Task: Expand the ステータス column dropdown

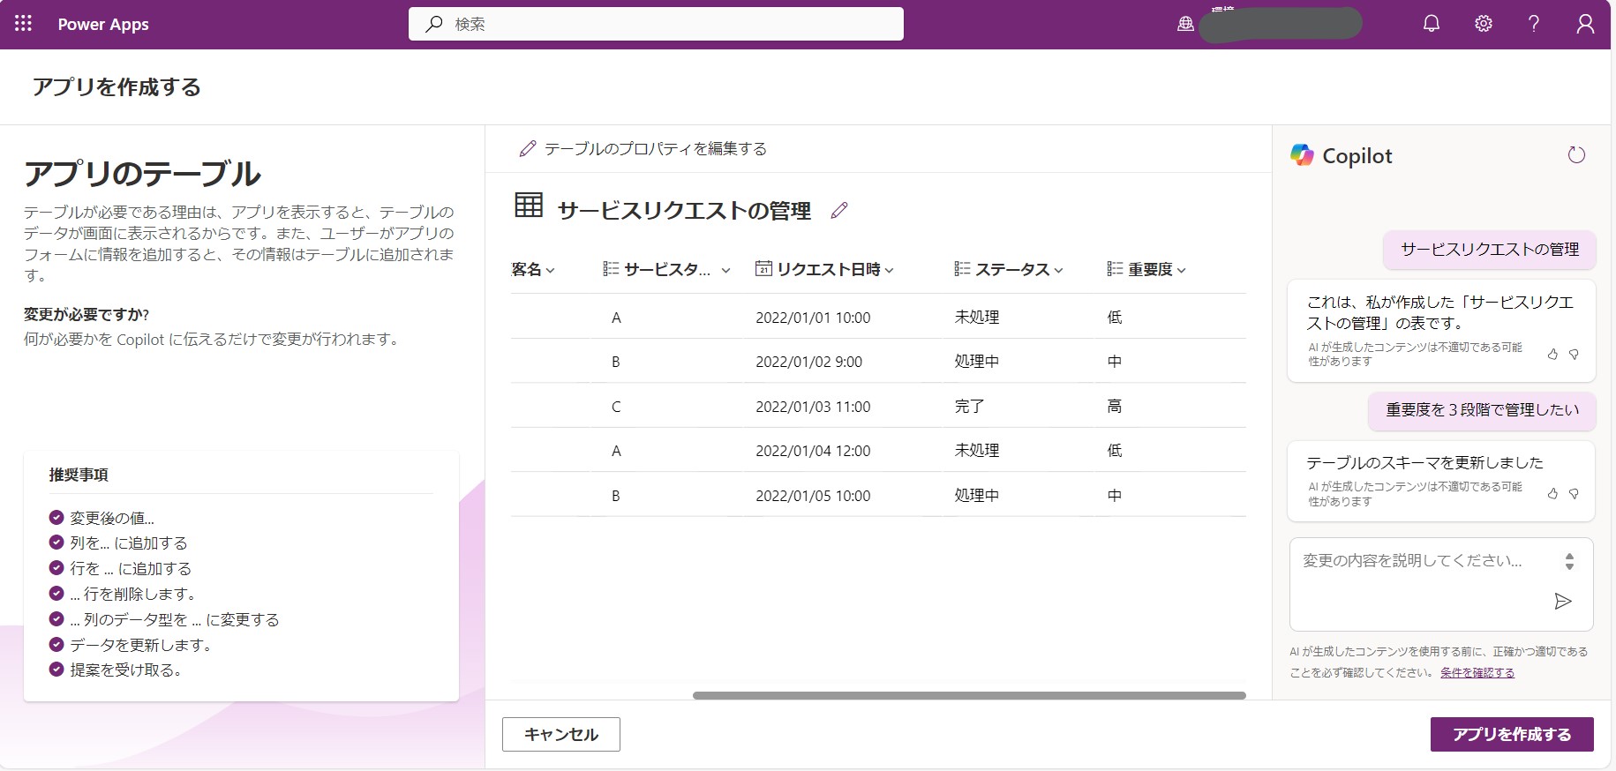Action: (x=1058, y=271)
